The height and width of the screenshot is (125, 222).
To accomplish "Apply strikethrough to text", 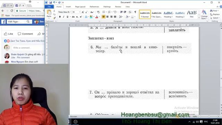I will point(73,17).
